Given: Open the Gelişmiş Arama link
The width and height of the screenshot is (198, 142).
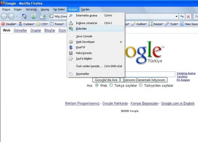Looking at the screenshot, I should pyautogui.click(x=186, y=73).
